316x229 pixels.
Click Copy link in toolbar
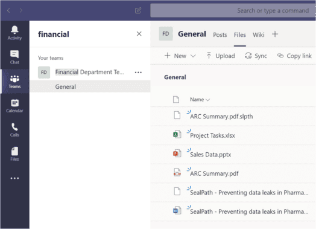point(294,56)
